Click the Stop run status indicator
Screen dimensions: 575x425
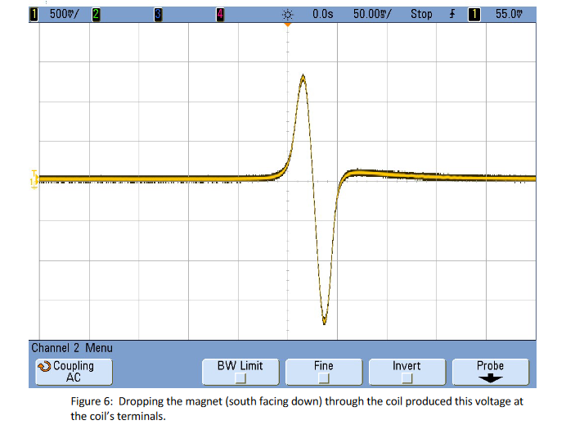click(421, 14)
